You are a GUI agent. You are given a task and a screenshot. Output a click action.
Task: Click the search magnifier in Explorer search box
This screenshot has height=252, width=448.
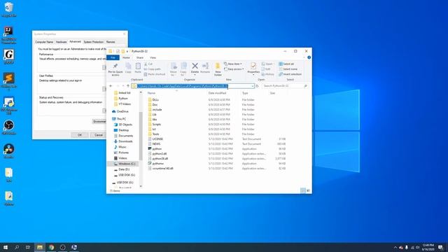coord(305,86)
